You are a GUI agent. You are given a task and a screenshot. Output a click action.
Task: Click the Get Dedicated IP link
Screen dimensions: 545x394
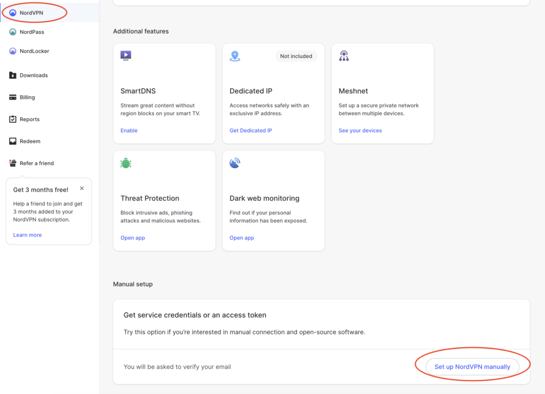[251, 131]
